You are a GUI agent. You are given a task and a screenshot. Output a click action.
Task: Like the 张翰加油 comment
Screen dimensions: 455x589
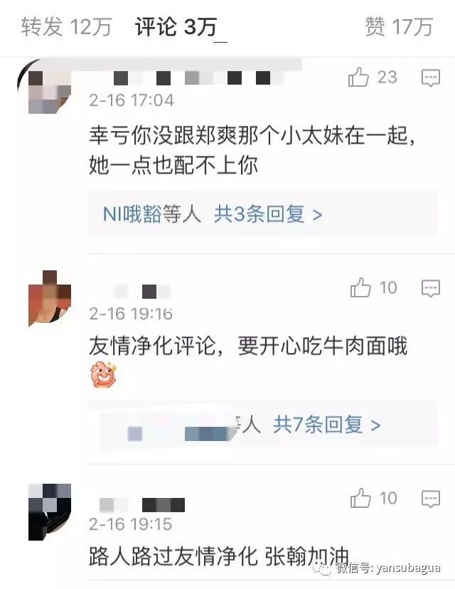pos(360,498)
